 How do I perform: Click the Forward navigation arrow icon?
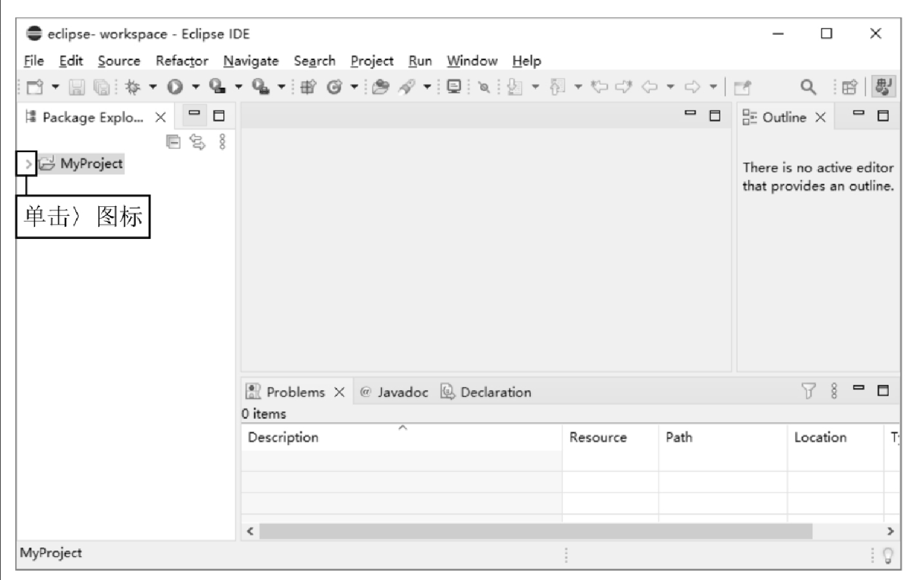click(692, 87)
